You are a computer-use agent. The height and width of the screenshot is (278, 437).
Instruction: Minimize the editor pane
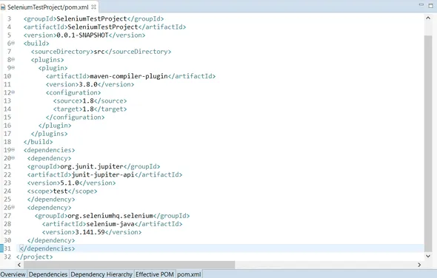click(421, 4)
